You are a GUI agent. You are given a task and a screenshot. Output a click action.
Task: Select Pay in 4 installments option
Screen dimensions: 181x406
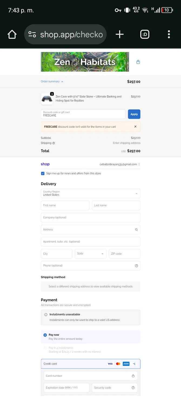pyautogui.click(x=45, y=348)
